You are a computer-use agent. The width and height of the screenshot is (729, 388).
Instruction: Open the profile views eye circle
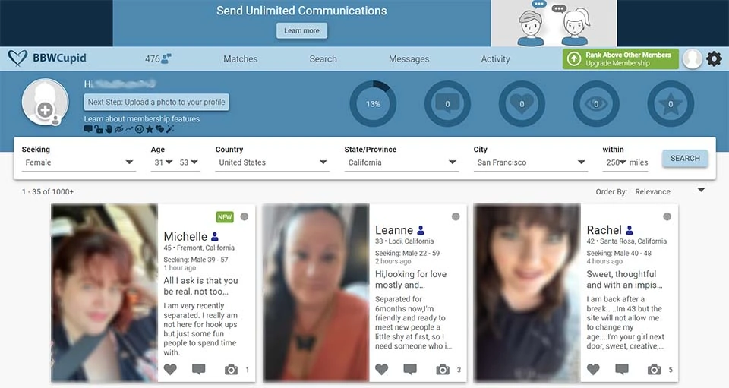[x=596, y=104]
